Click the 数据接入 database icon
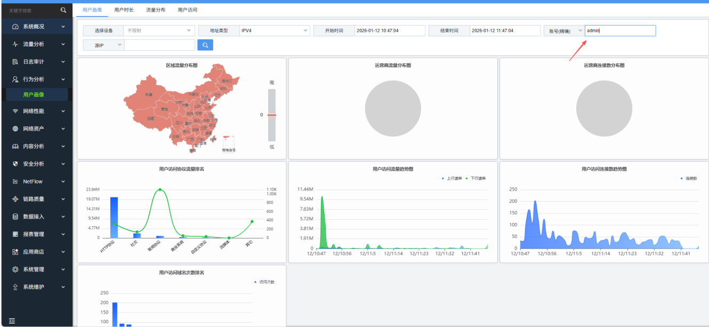The width and height of the screenshot is (709, 327). pos(15,217)
